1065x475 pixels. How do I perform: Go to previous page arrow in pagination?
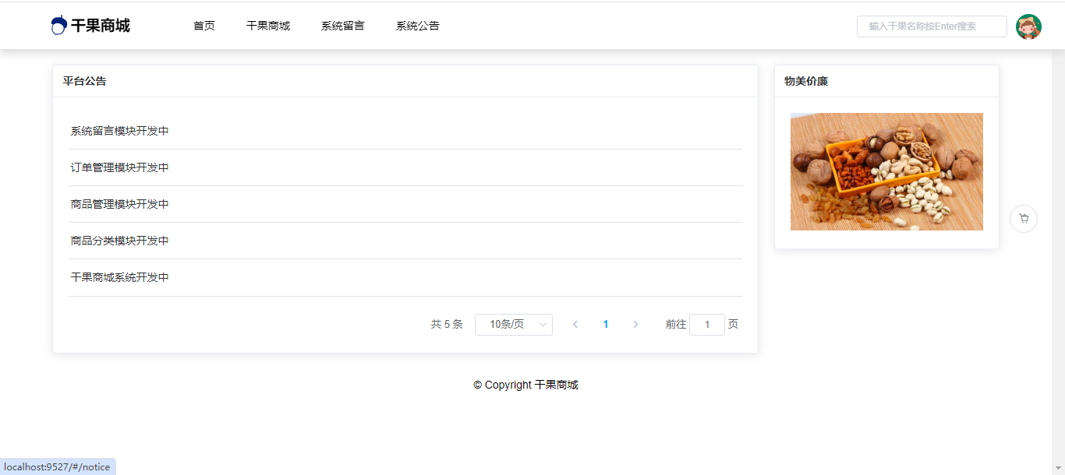[x=575, y=325]
